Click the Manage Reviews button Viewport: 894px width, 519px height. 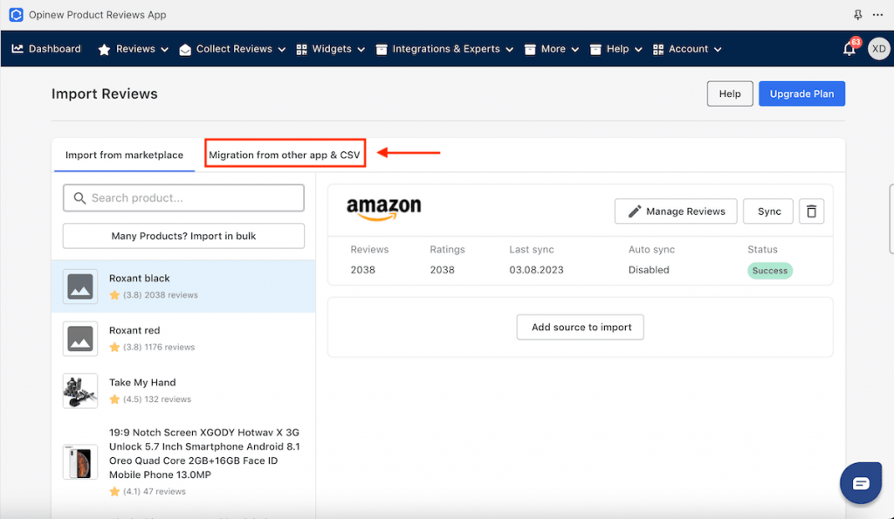[x=676, y=211]
